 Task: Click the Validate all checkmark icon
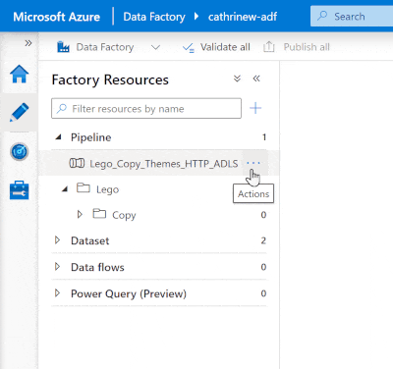point(189,48)
